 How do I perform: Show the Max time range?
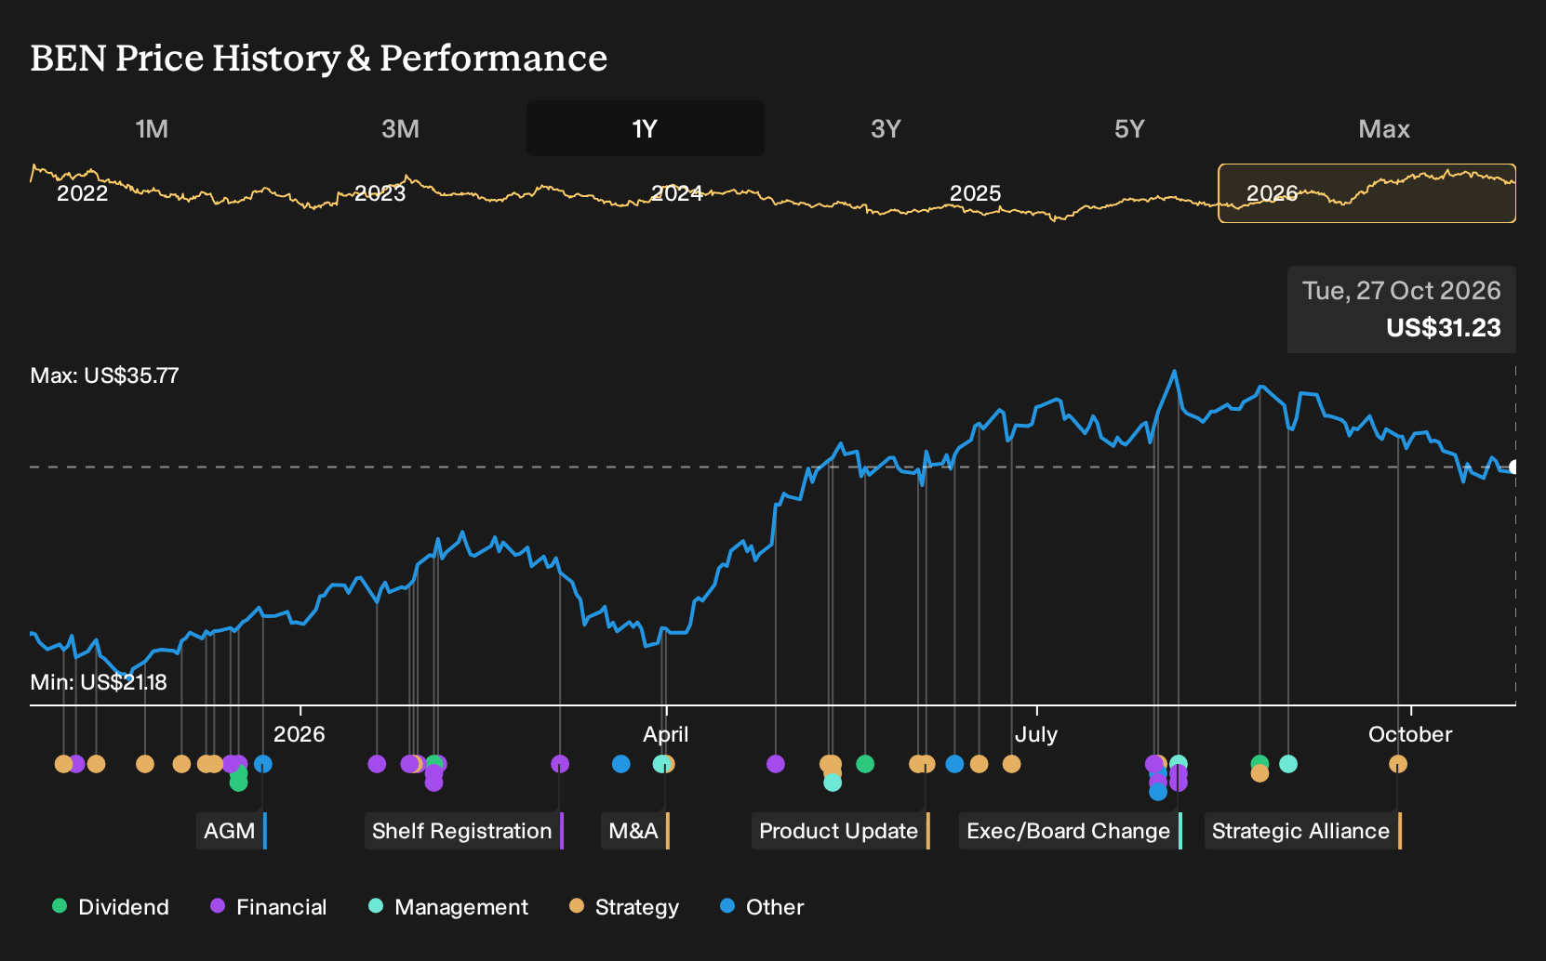tap(1384, 129)
